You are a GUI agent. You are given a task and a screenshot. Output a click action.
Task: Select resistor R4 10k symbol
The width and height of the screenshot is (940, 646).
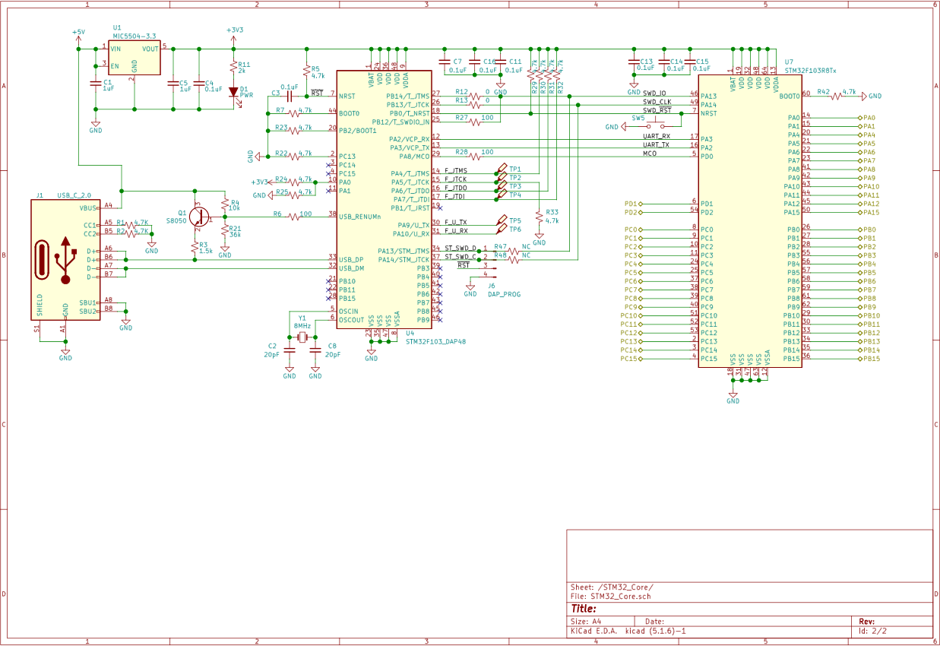tap(225, 204)
